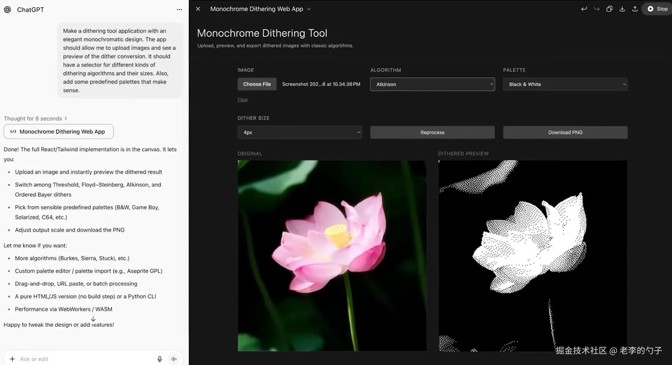Click the dithered preview image

[533, 256]
